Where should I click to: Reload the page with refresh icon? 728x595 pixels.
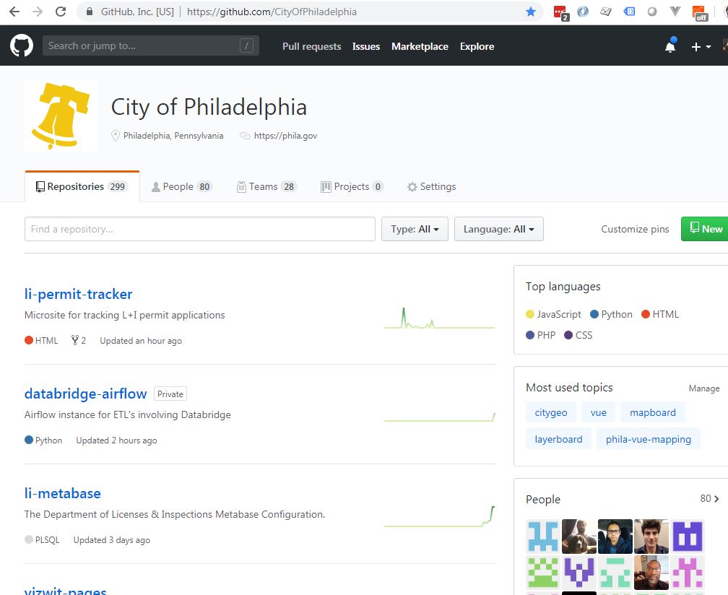pyautogui.click(x=61, y=12)
